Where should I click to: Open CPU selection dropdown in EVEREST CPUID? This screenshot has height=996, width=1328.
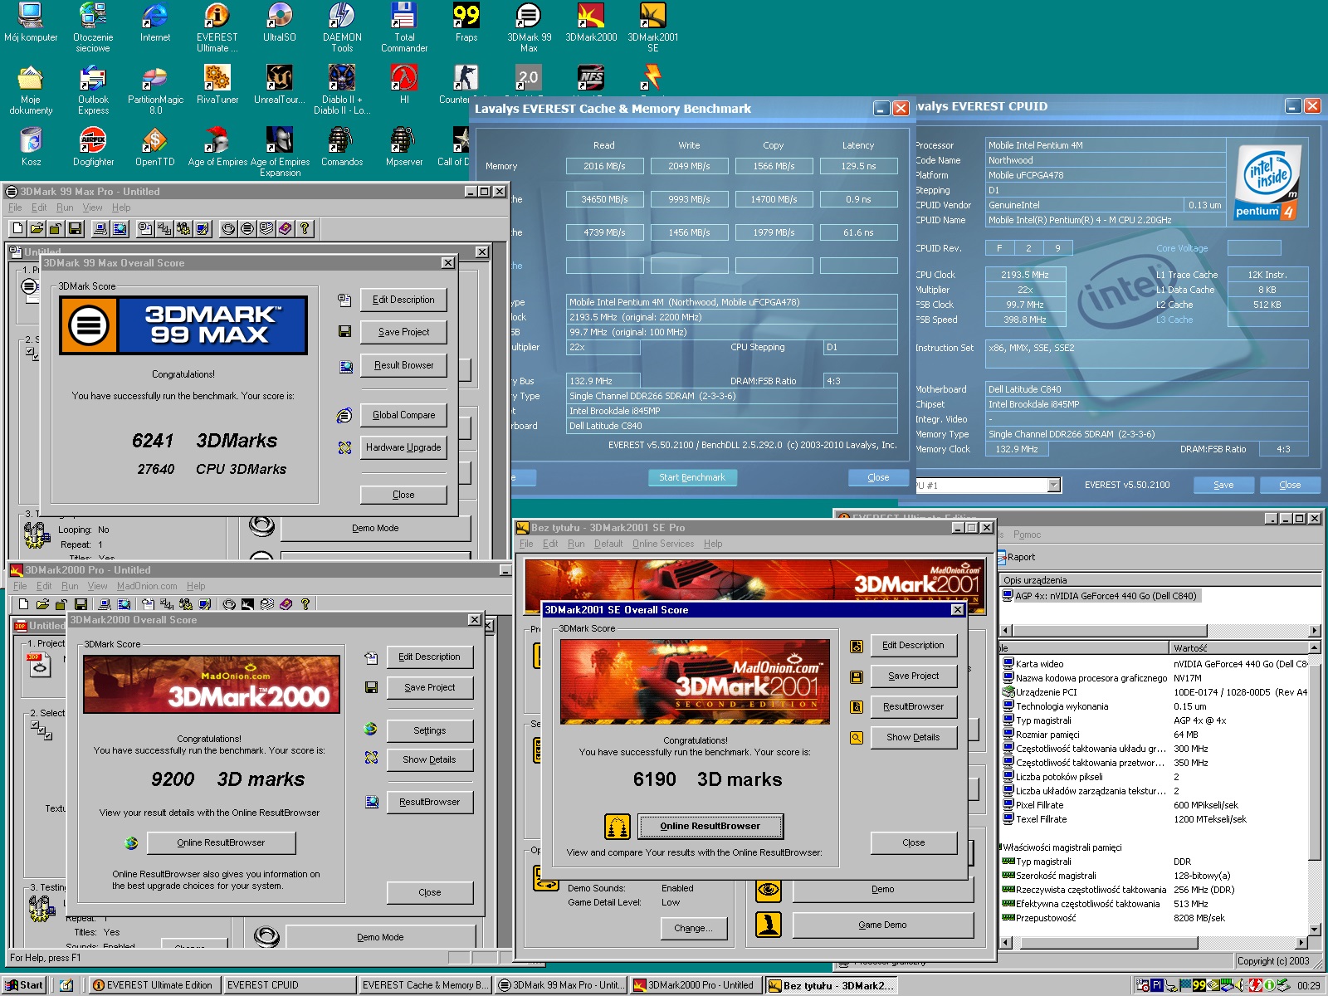[1054, 485]
